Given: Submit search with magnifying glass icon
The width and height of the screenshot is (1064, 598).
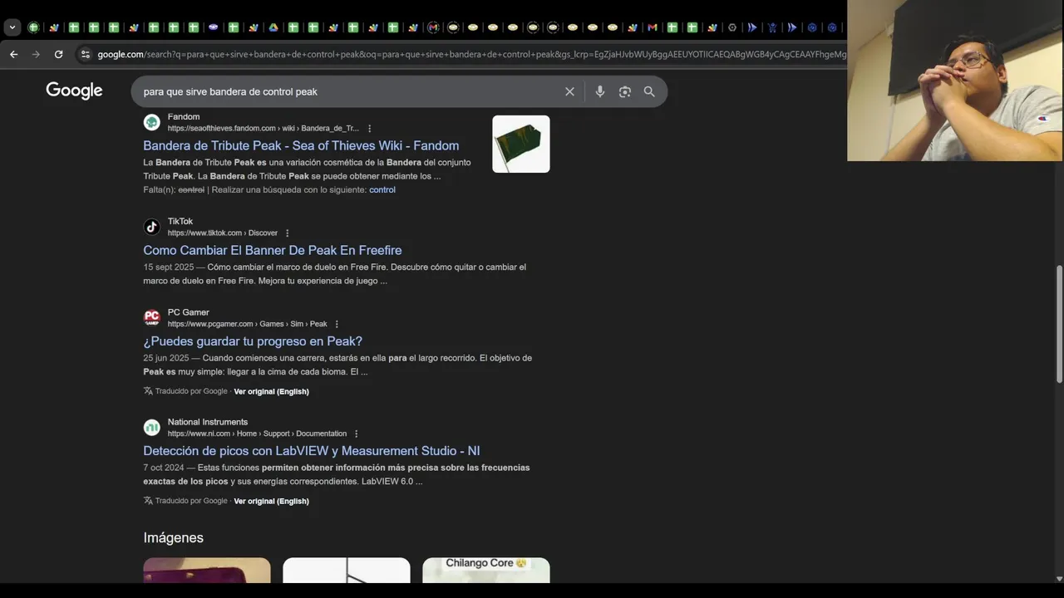Looking at the screenshot, I should tap(649, 91).
